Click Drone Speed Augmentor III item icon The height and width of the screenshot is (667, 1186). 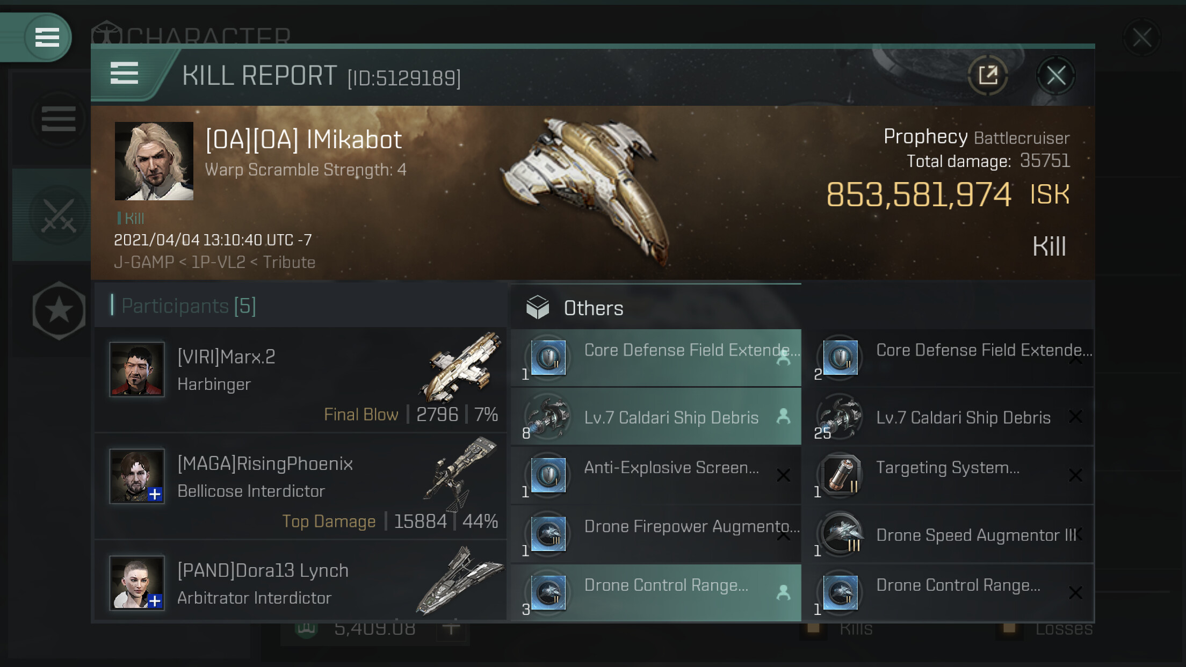(841, 534)
